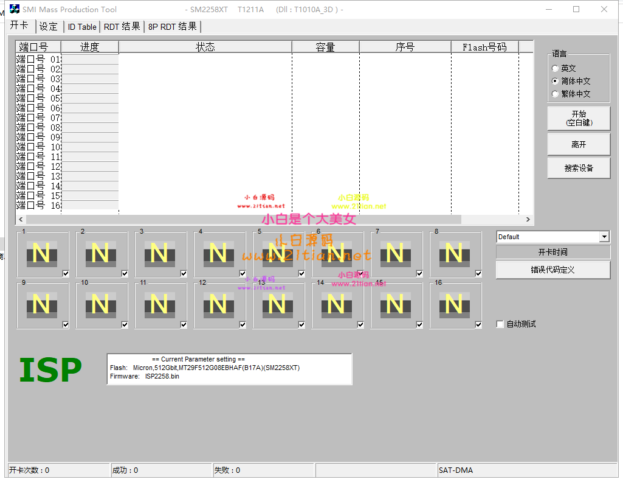Click the SMI app icon in title bar
The image size is (623, 482).
[x=15, y=9]
